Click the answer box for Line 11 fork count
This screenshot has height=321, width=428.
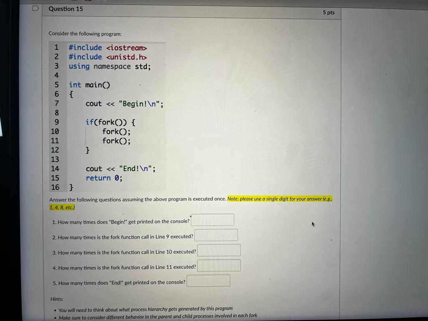coord(219,265)
